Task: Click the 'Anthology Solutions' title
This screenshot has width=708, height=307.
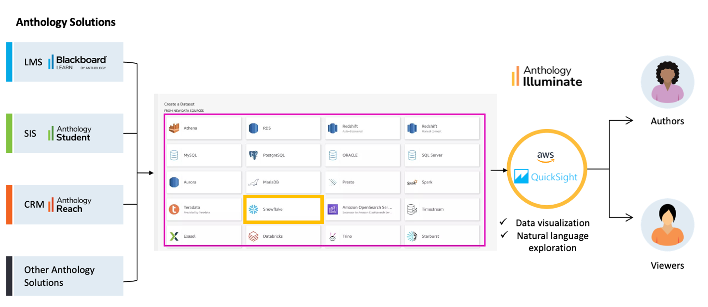Action: click(66, 22)
